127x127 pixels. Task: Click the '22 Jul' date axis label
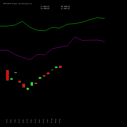19,121
